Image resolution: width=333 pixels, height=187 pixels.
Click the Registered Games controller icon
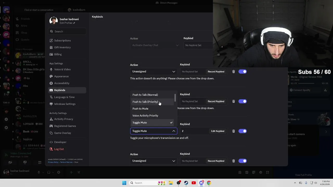(51, 126)
